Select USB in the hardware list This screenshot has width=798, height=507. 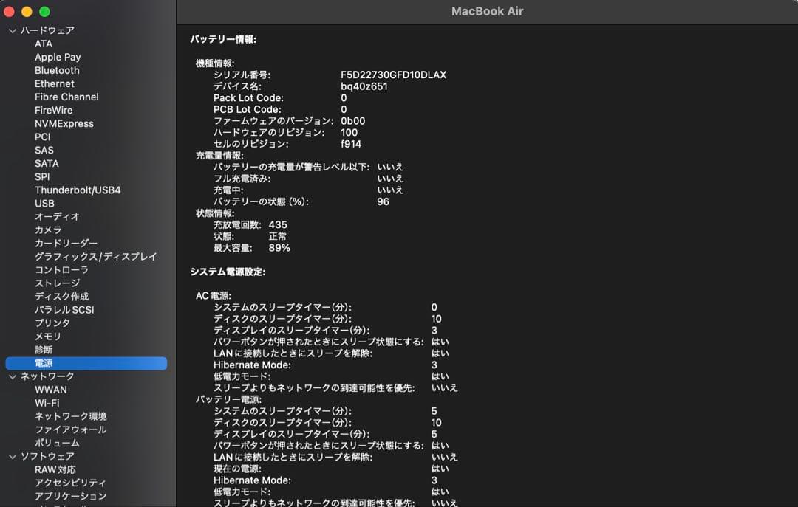point(44,203)
